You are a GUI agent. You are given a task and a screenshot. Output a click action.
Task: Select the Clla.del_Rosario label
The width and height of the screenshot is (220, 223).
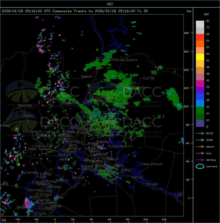point(125,60)
